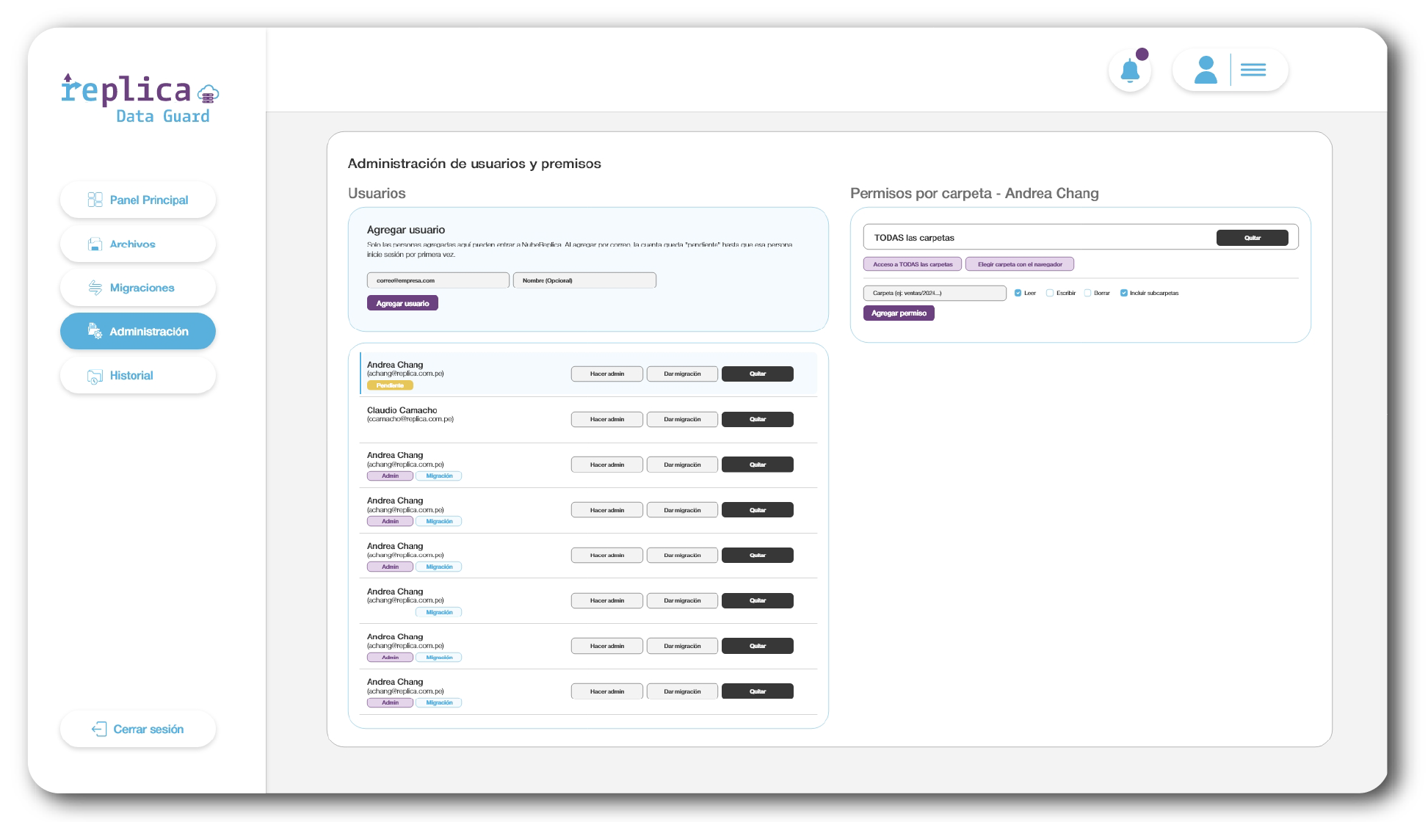Remove the TODAS las carpetas permission
The height and width of the screenshot is (822, 1428).
(x=1253, y=238)
